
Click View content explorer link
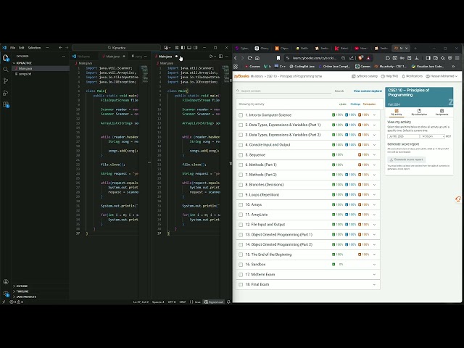368,91
